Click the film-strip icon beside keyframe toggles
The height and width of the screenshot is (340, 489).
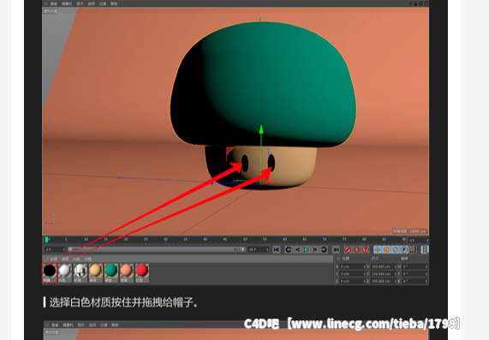click(425, 249)
